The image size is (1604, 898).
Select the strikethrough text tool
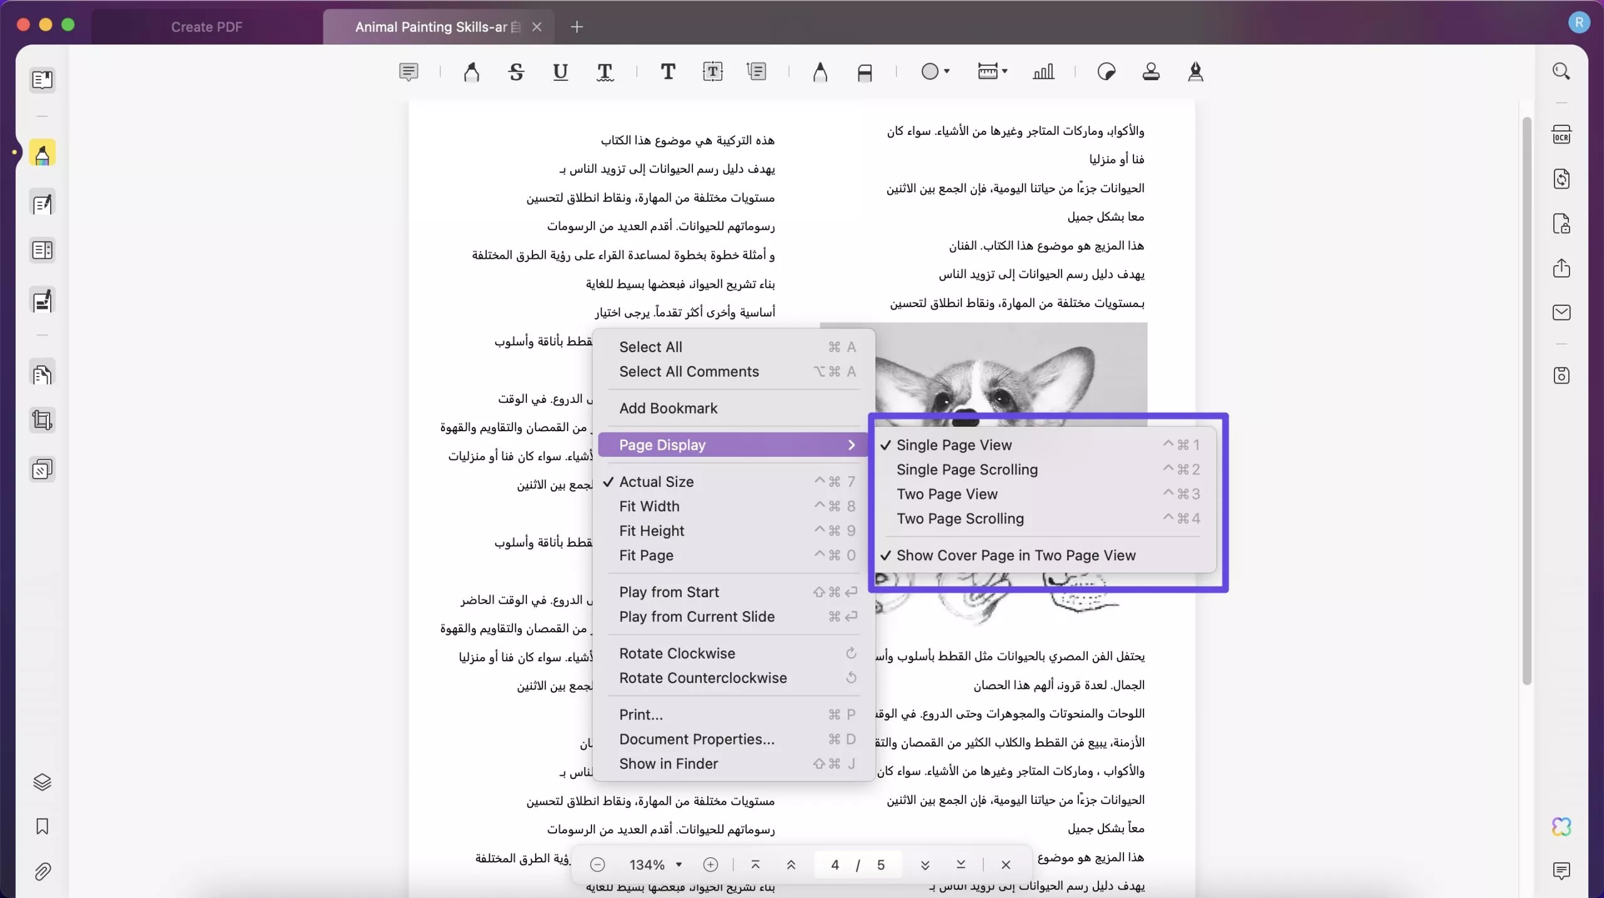(516, 71)
